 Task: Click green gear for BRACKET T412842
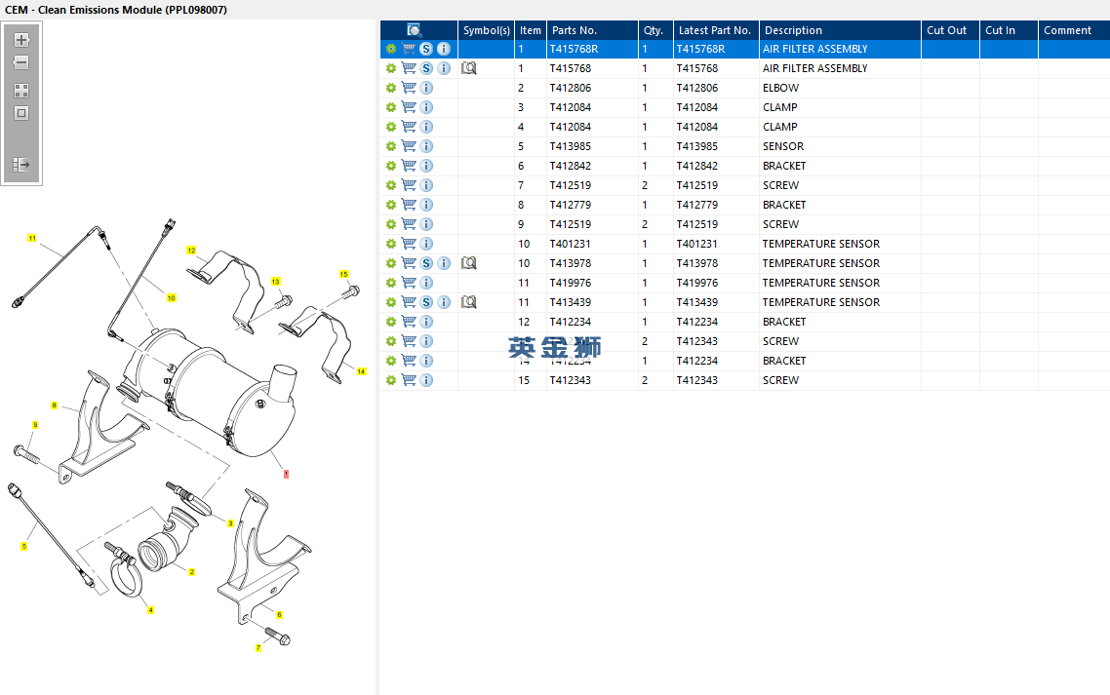(x=391, y=166)
